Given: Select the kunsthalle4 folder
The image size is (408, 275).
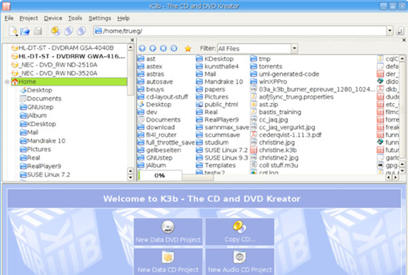Looking at the screenshot, I should tap(218, 67).
